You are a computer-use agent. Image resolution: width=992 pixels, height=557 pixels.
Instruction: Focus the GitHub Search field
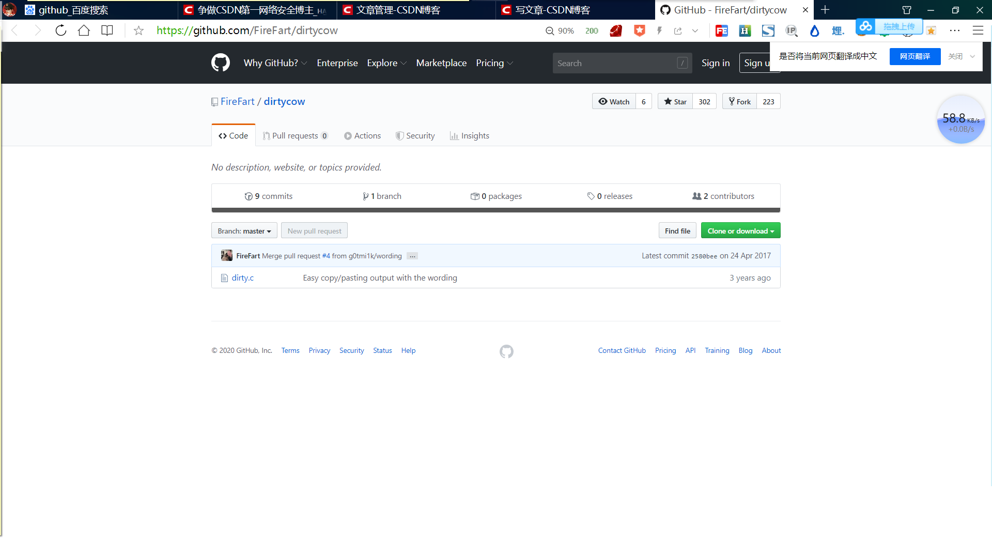coord(622,63)
